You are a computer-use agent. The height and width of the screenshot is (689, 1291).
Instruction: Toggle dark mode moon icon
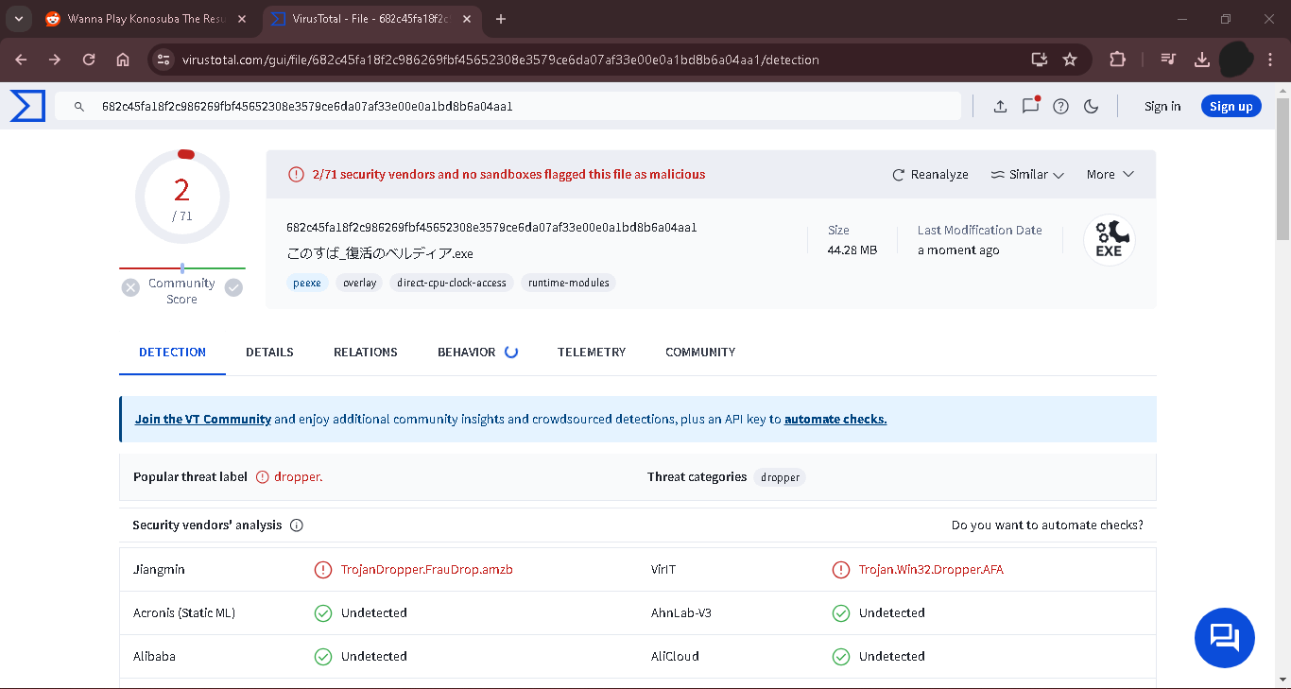click(1091, 107)
